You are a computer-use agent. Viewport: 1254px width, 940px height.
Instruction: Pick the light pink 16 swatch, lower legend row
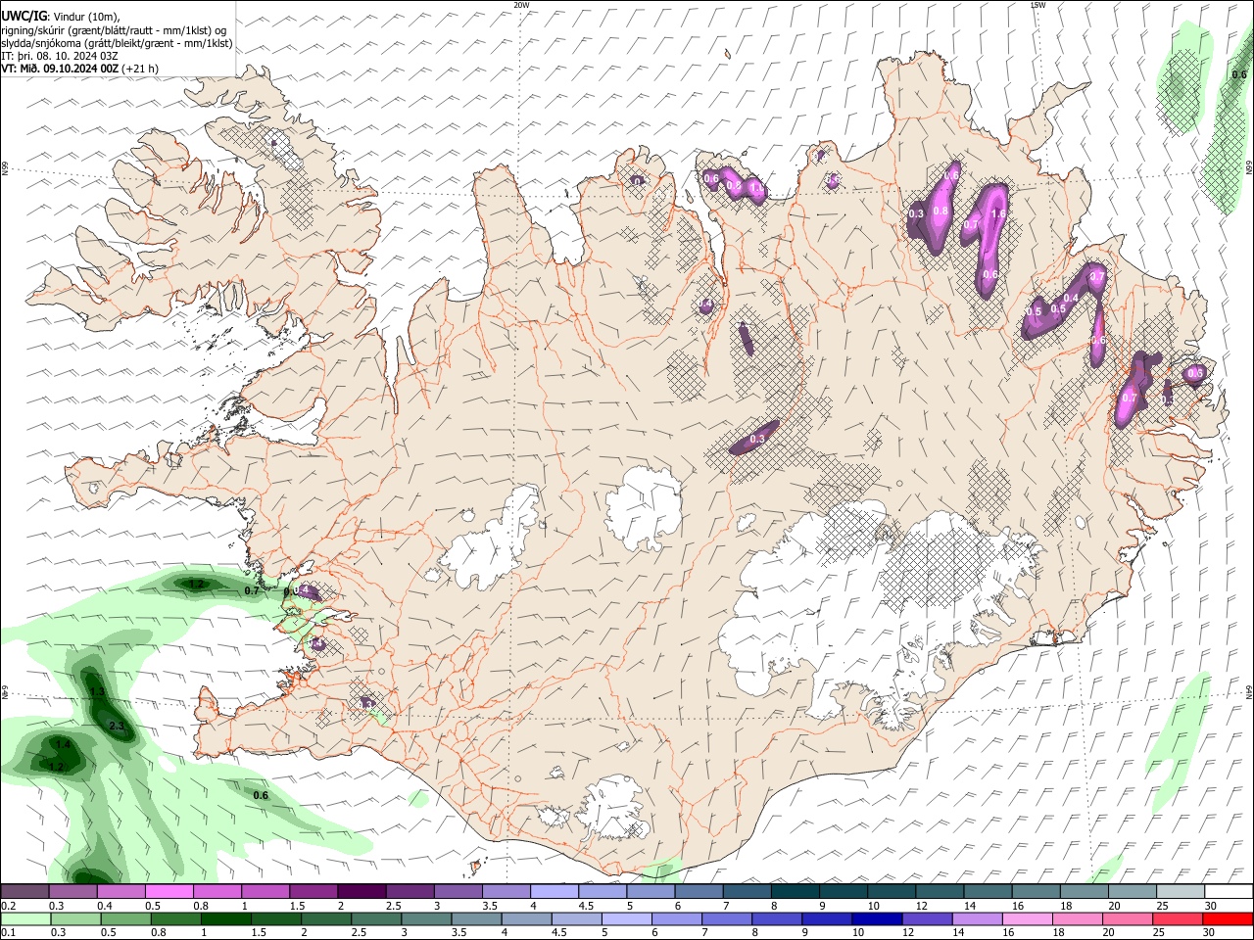tap(1028, 918)
